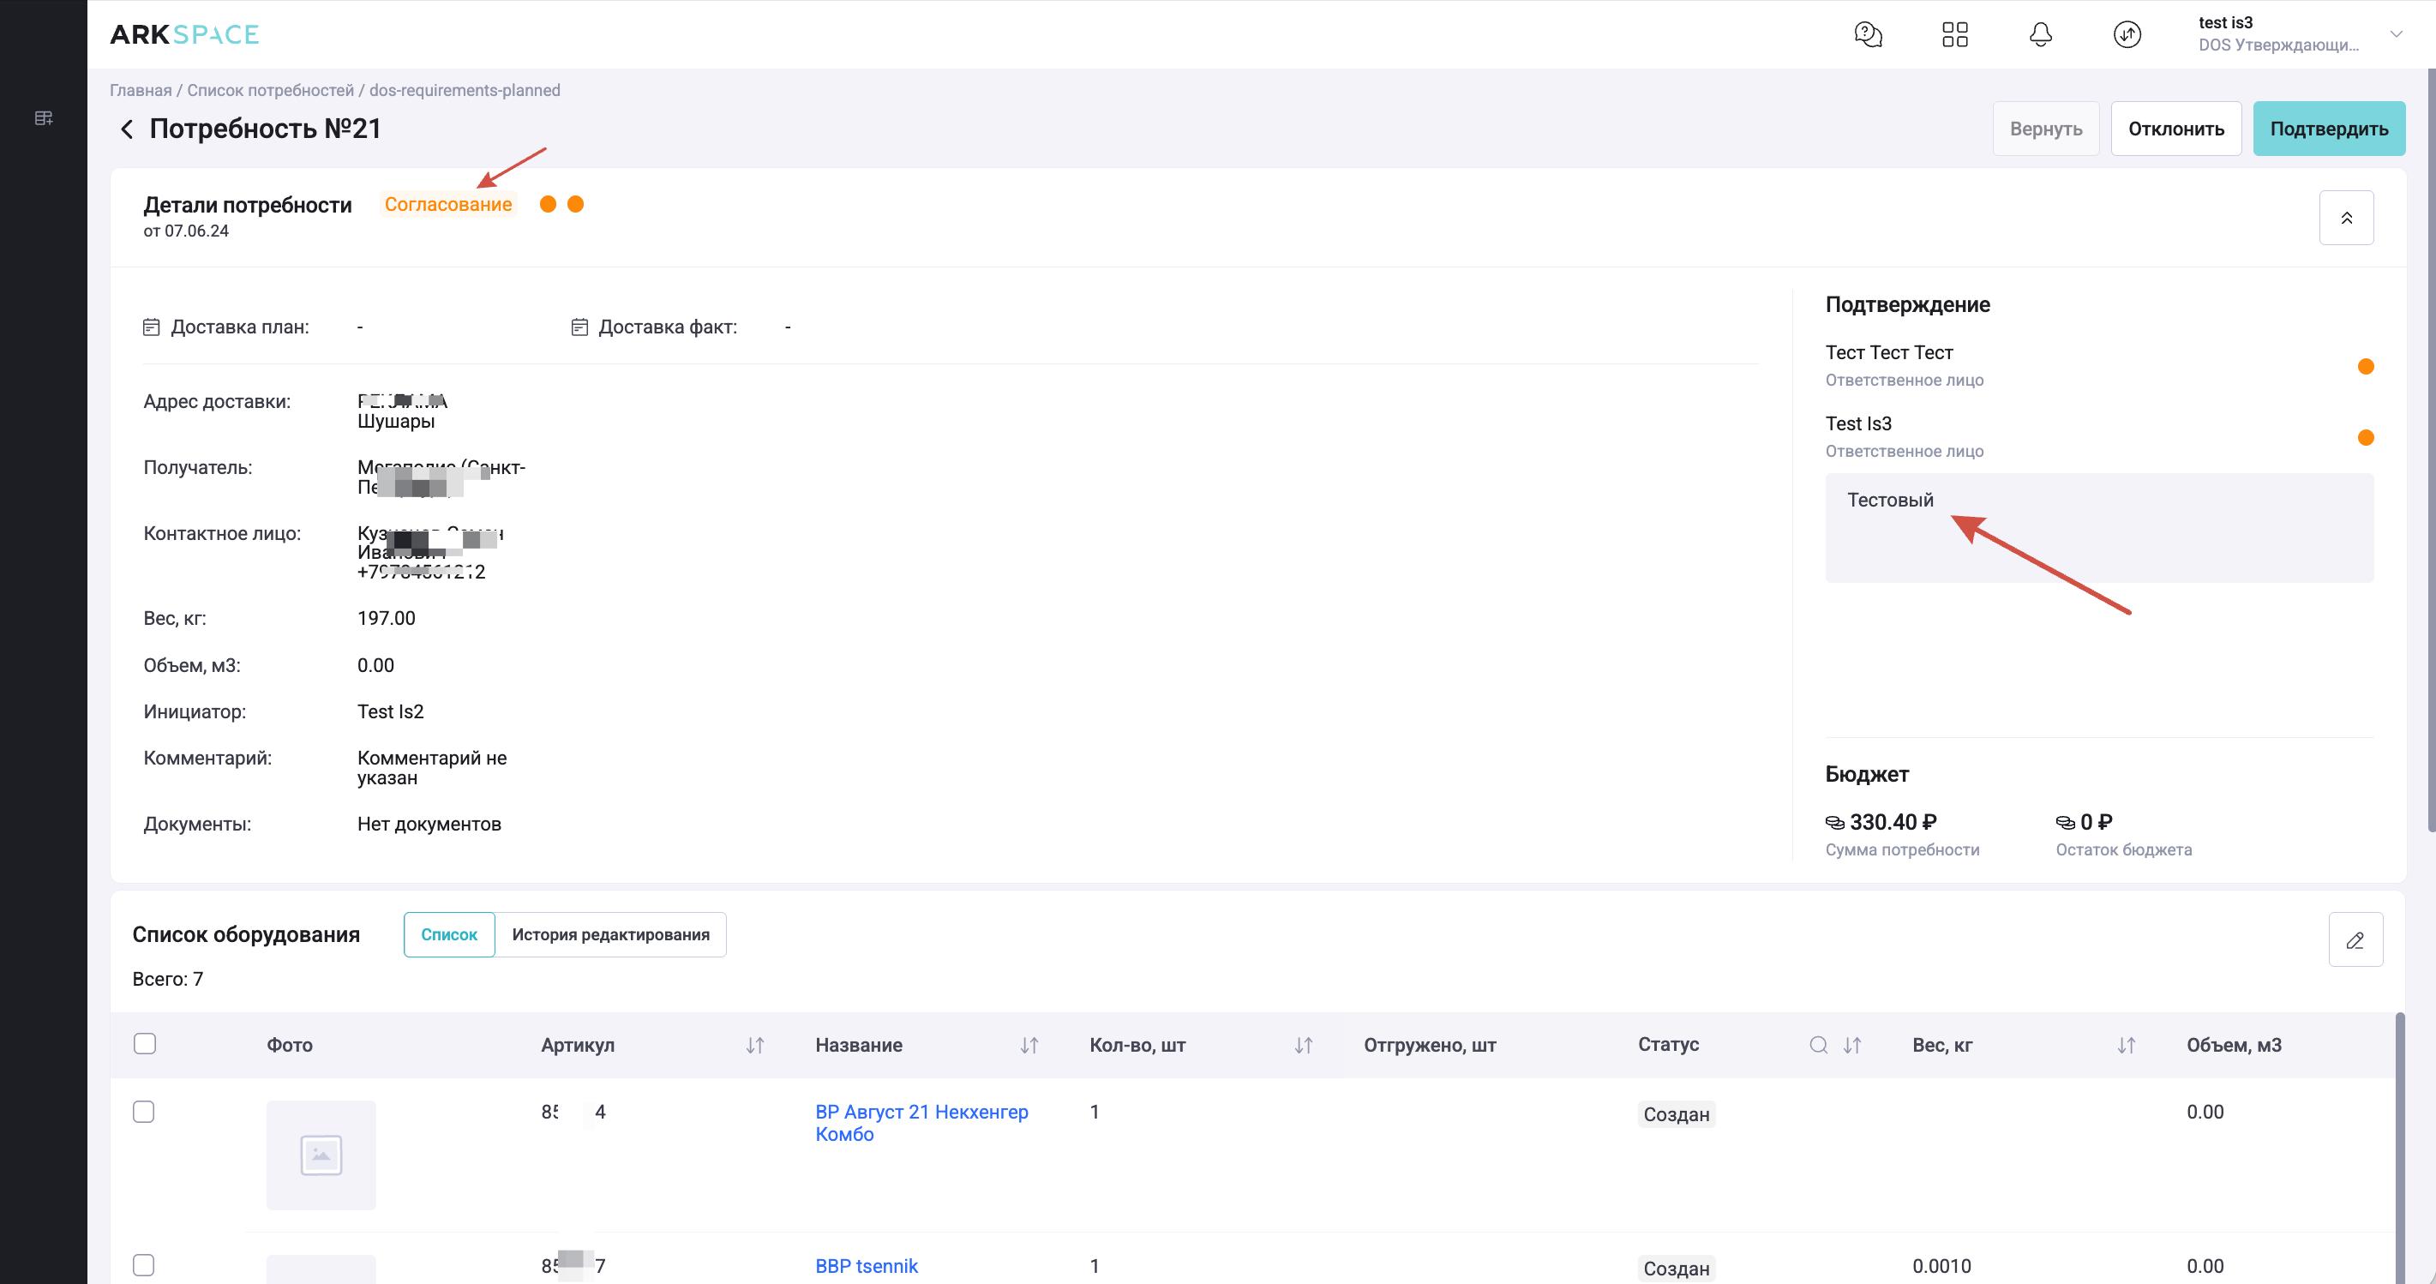Viewport: 2436px width, 1284px height.
Task: Click the sidebar table icon
Action: click(44, 118)
